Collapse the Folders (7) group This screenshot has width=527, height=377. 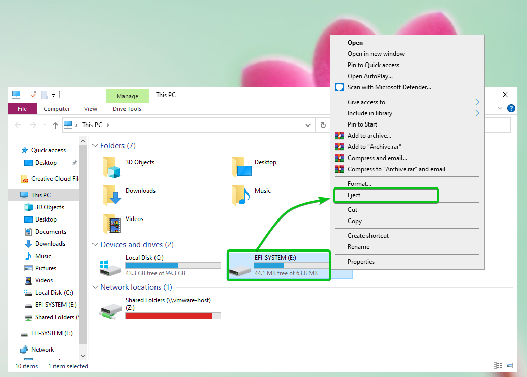coord(95,146)
